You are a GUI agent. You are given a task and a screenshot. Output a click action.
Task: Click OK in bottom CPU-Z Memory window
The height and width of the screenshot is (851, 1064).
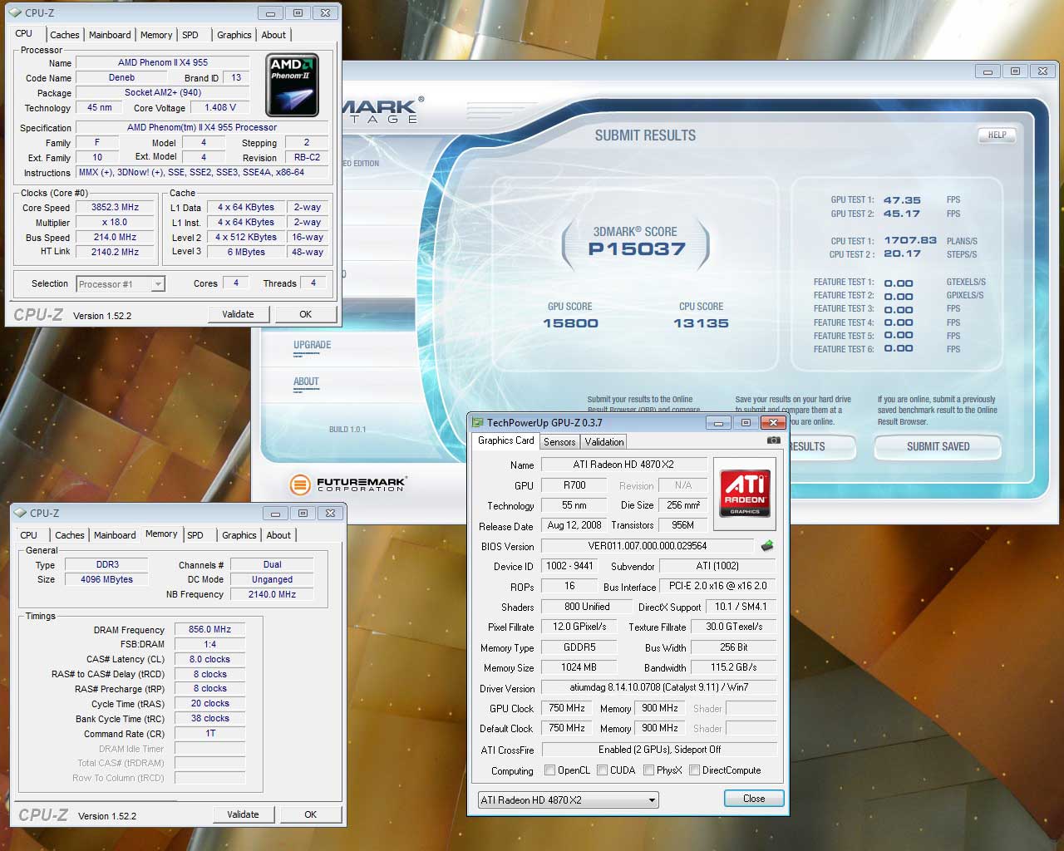tap(311, 814)
